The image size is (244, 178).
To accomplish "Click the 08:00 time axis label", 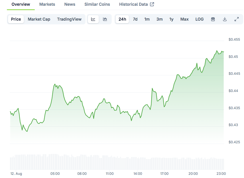I will coord(82,174).
